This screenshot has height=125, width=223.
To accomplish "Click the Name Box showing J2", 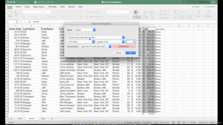I will (11, 22).
